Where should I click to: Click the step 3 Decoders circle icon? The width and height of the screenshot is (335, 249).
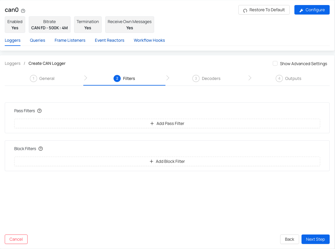(196, 78)
